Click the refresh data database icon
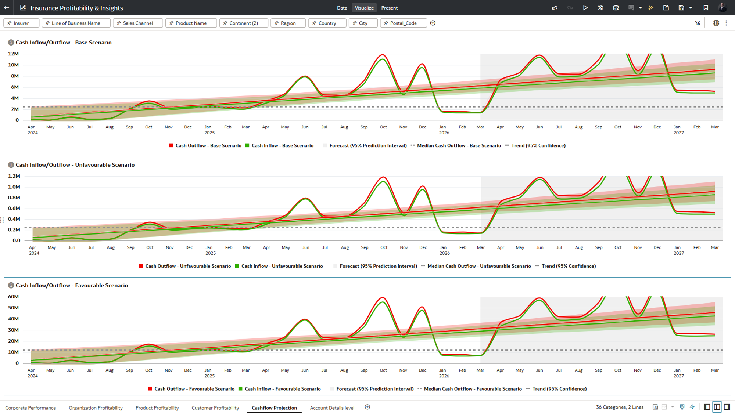 point(616,8)
